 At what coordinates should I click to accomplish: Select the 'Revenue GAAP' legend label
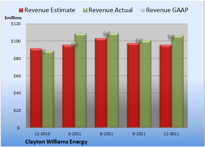(167, 10)
